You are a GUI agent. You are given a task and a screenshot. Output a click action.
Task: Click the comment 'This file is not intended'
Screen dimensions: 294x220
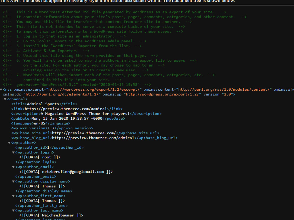[x=94, y=27]
